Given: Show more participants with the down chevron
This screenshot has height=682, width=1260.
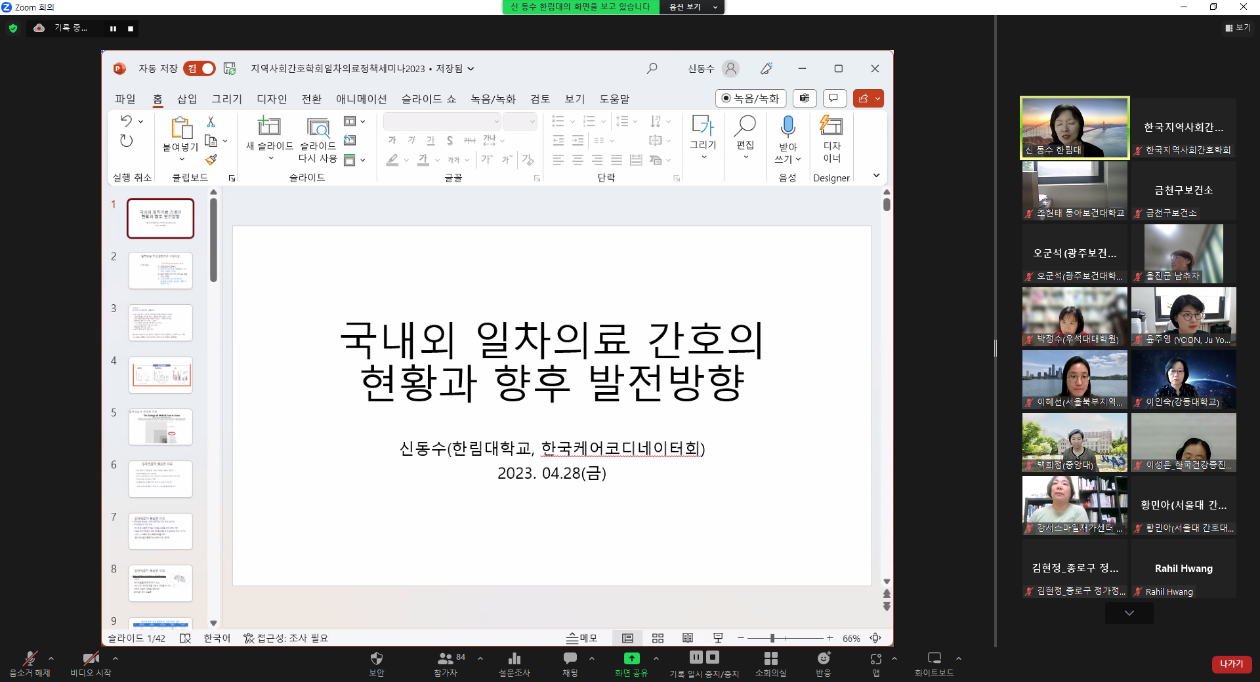Looking at the screenshot, I should 1129,613.
